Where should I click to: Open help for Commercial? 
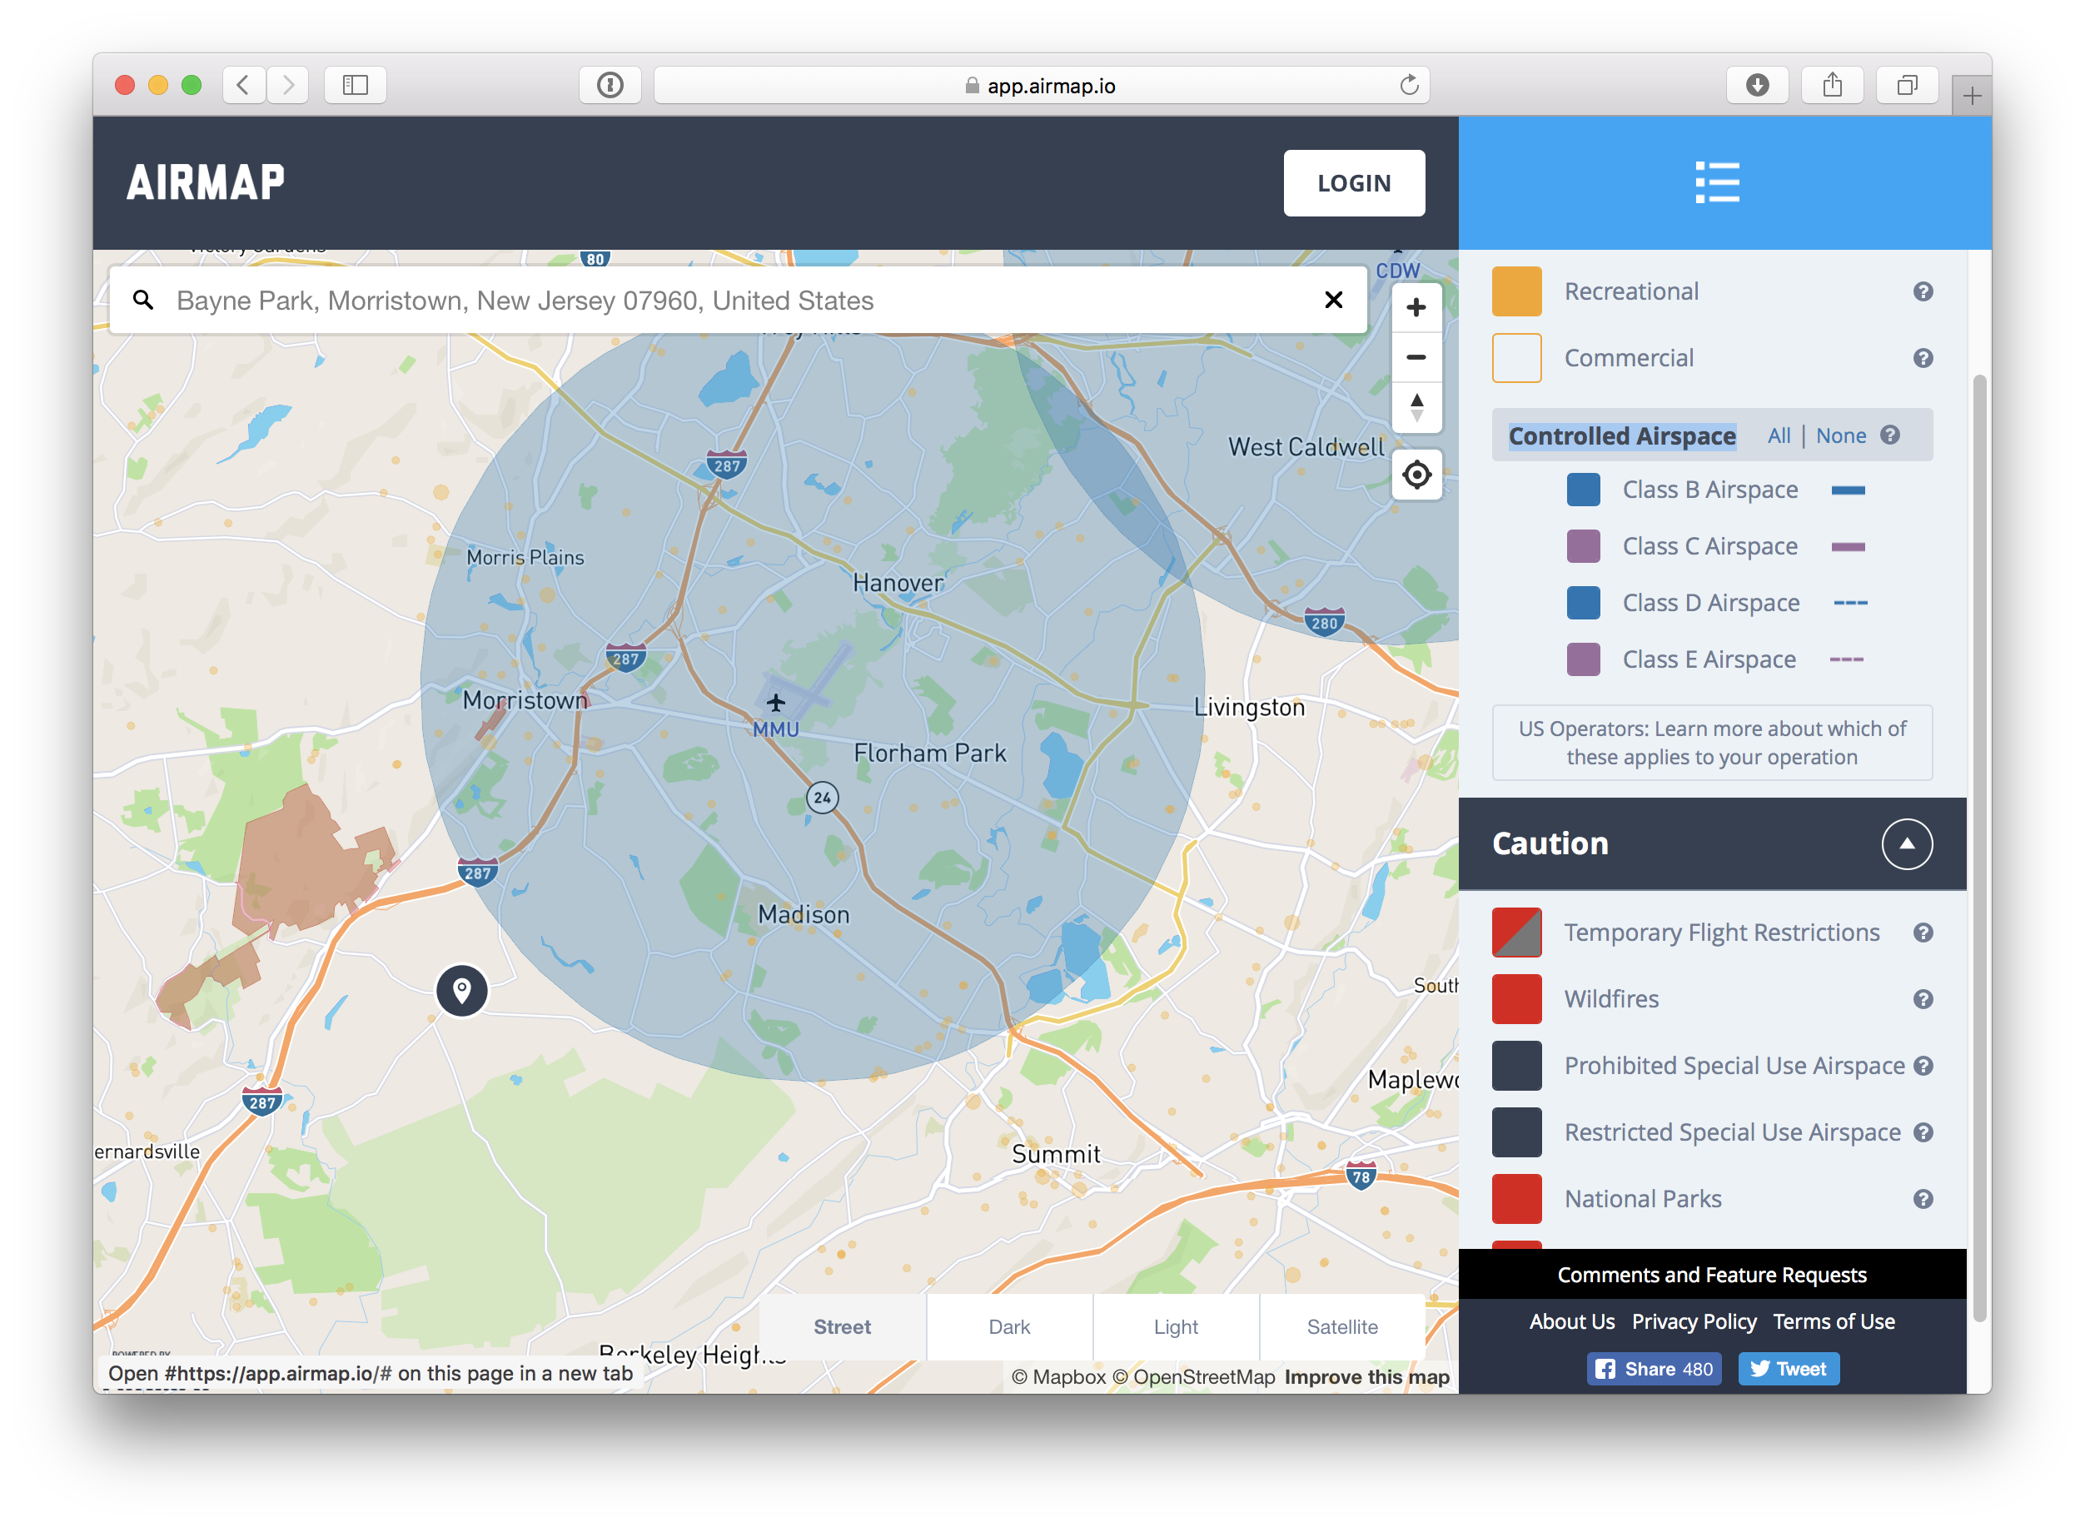click(1923, 358)
